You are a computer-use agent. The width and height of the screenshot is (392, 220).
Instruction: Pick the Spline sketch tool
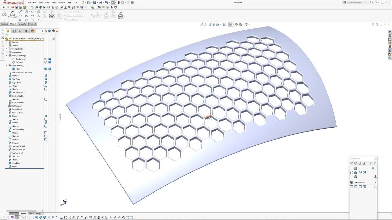32,12
